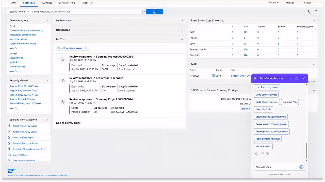Collapse the Event Status panel

pyautogui.click(x=314, y=21)
